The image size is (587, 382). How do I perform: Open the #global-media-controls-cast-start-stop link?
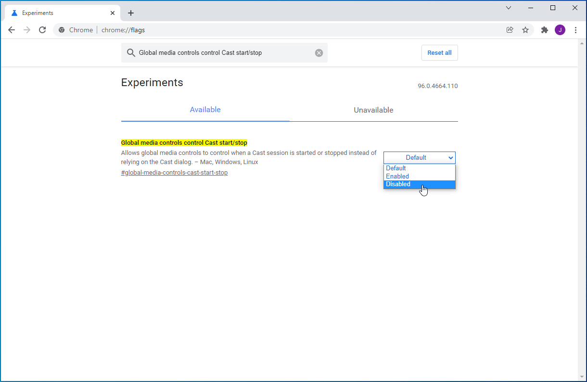tap(174, 173)
